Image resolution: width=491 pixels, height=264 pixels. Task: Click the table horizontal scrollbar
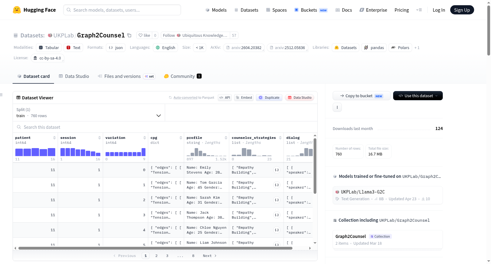(155, 248)
